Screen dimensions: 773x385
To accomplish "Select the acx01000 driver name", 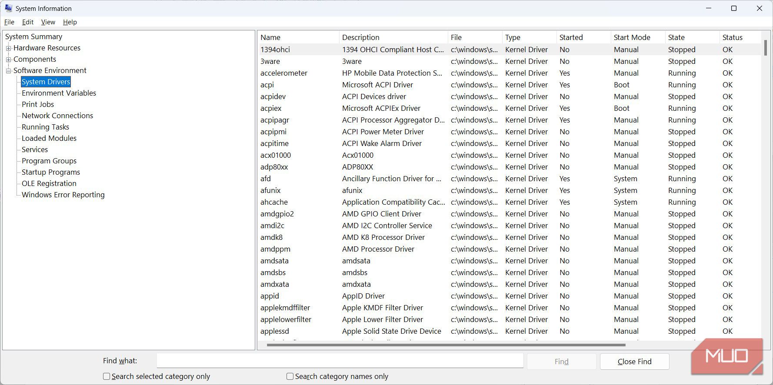I will pos(276,155).
